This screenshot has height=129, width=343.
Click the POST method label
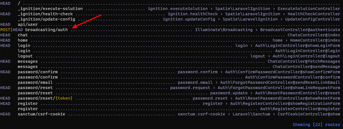(5, 30)
